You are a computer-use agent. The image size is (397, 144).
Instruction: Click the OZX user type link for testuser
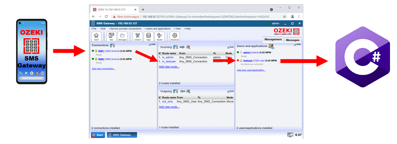tap(259, 61)
